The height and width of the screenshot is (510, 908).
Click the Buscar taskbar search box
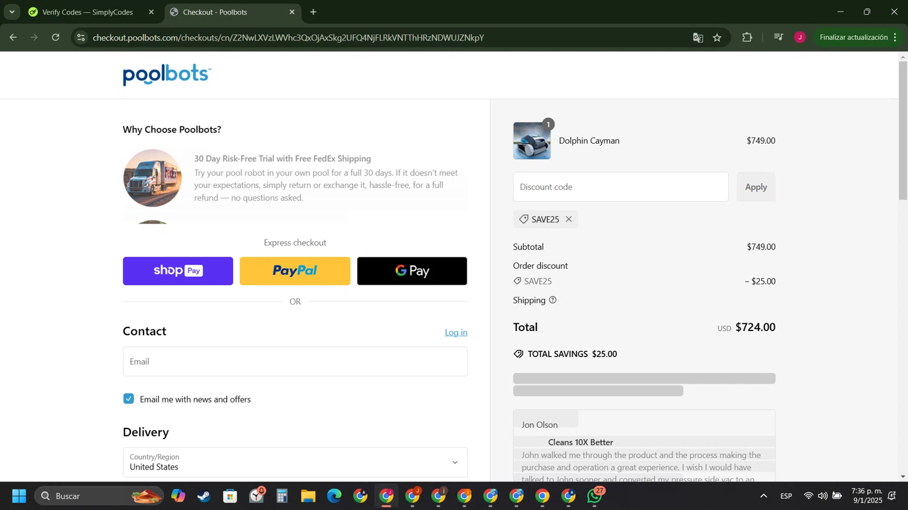point(99,496)
